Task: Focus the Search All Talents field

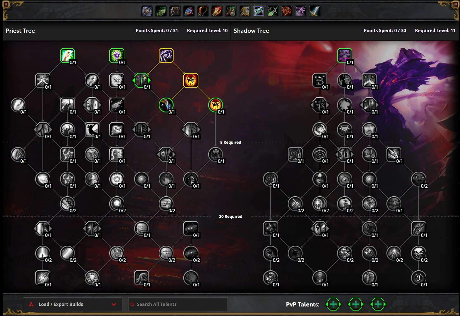Action: click(178, 304)
